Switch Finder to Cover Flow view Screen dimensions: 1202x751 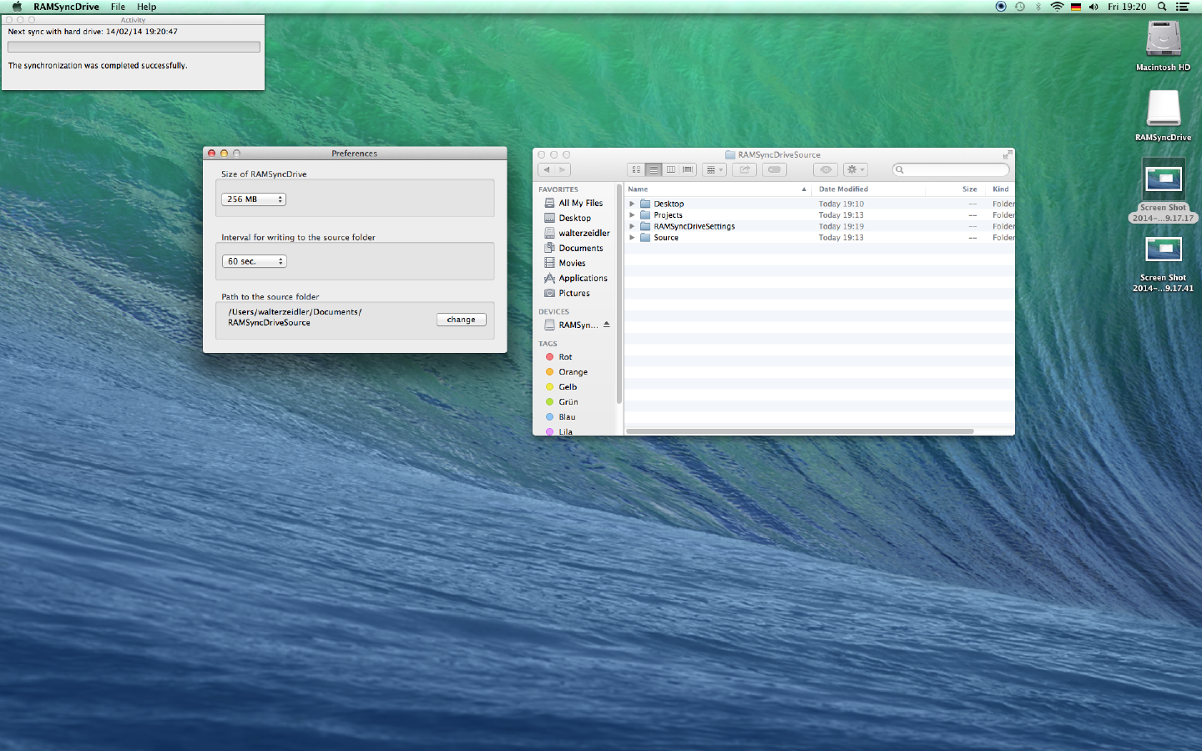click(x=688, y=169)
